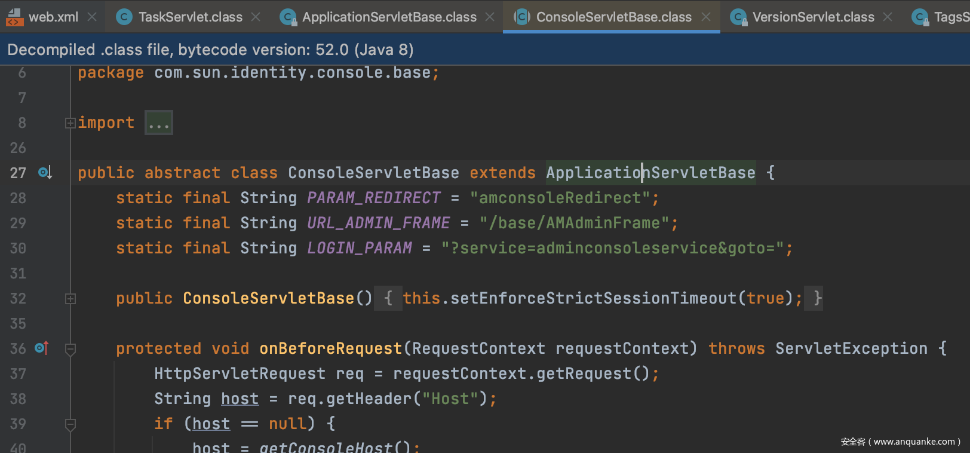Click the partially visible Tags tab icon
The image size is (970, 453).
pos(920,17)
